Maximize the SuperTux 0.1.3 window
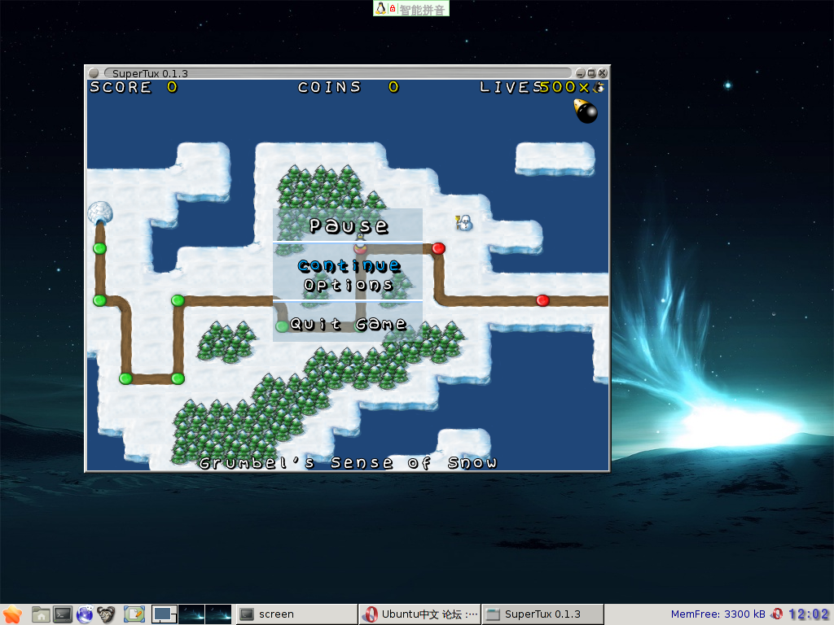This screenshot has width=834, height=625. 591,72
